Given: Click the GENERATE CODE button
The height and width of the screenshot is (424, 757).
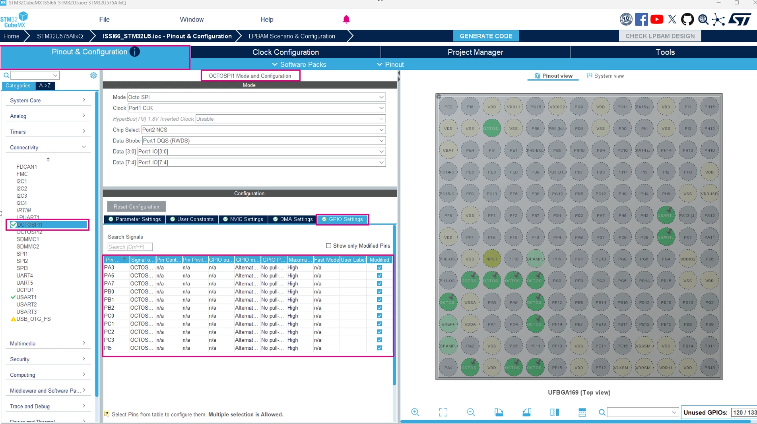Looking at the screenshot, I should (x=486, y=36).
